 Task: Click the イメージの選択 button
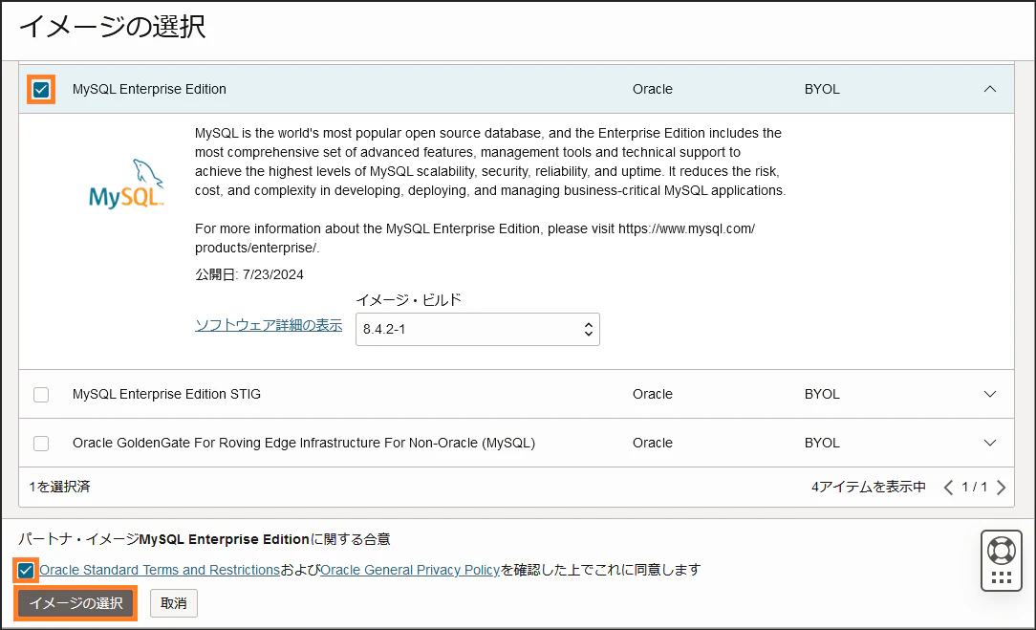(76, 603)
